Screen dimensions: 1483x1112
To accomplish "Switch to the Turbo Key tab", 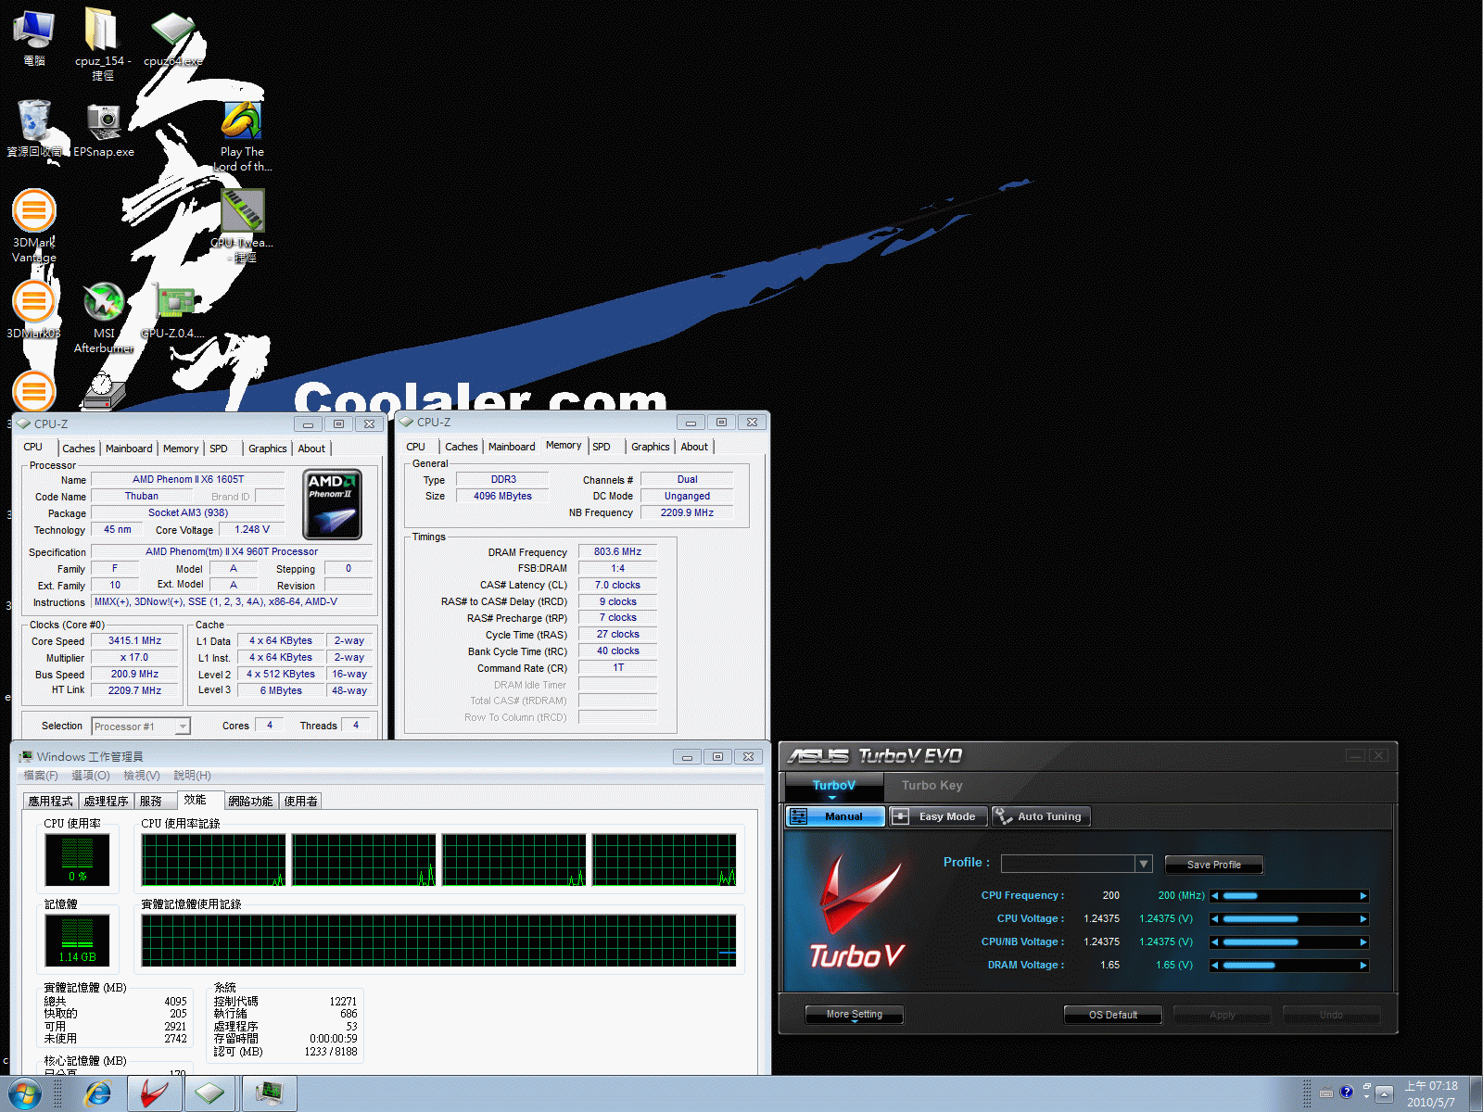I will tap(932, 785).
